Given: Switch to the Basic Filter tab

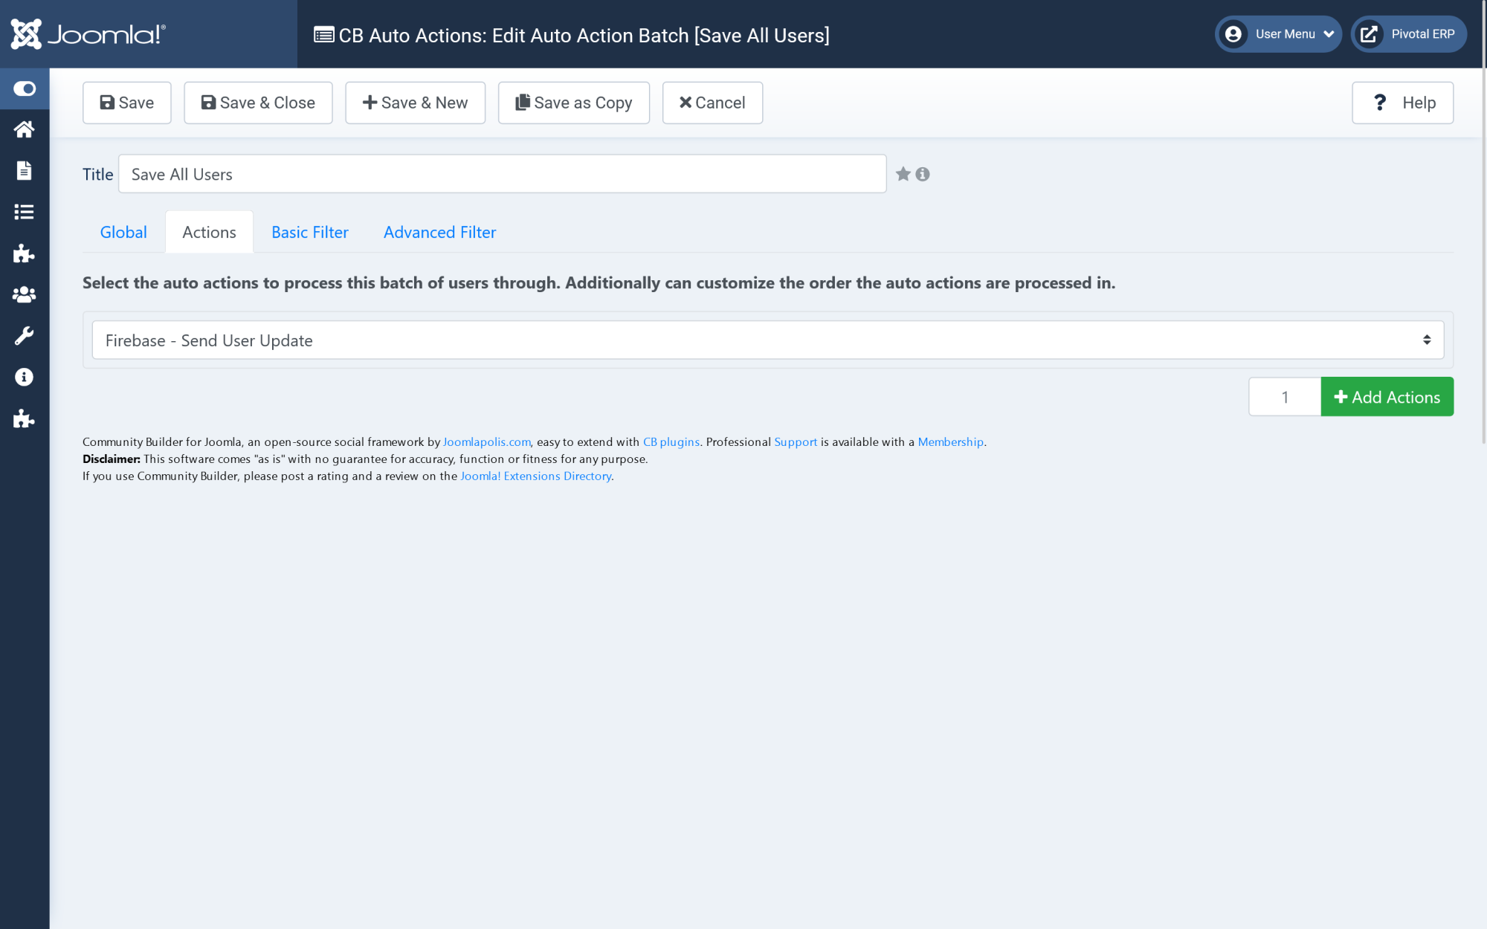Looking at the screenshot, I should (x=310, y=232).
